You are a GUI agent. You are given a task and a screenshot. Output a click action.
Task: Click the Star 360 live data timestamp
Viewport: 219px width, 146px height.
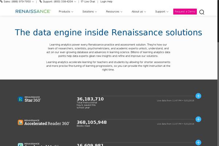pos(176,101)
